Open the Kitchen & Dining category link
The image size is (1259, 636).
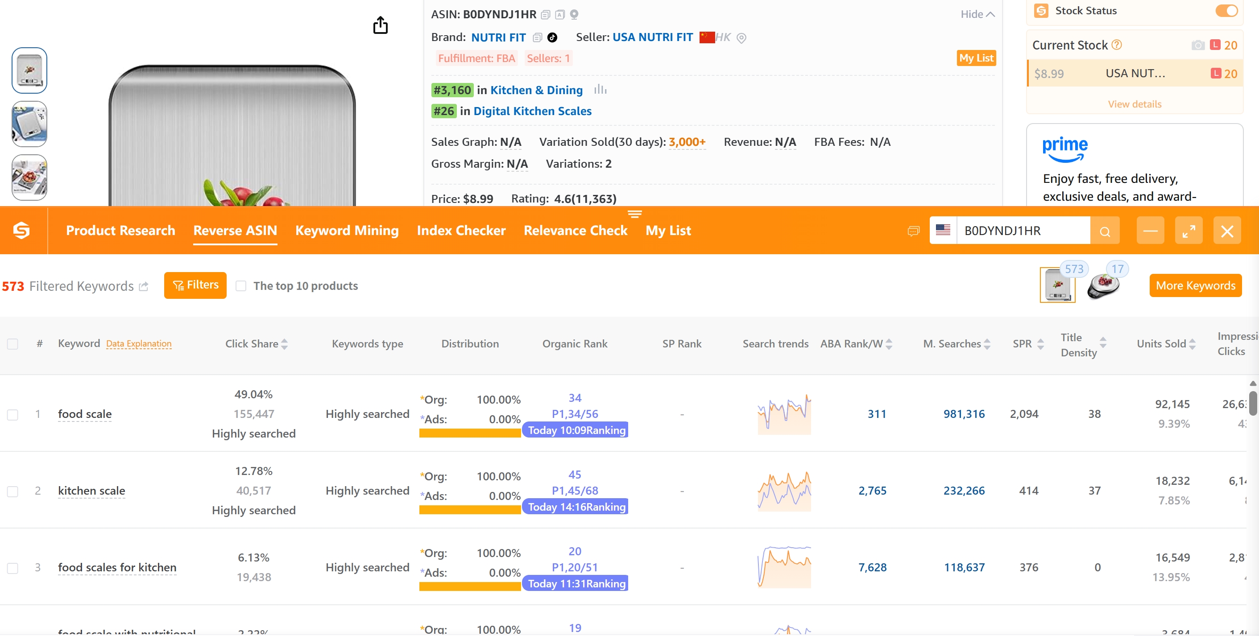(x=536, y=90)
